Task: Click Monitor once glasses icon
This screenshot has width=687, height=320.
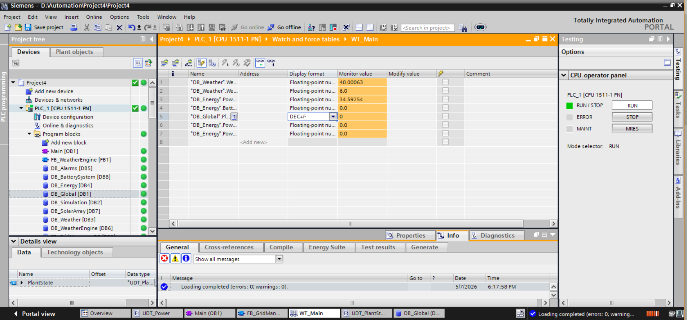Action: click(271, 63)
